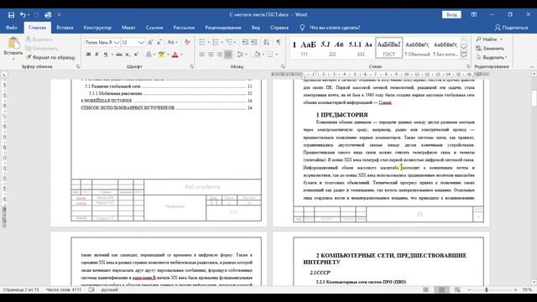The height and width of the screenshot is (302, 537).
Task: Switch to print layout view in status bar
Action: 441,289
